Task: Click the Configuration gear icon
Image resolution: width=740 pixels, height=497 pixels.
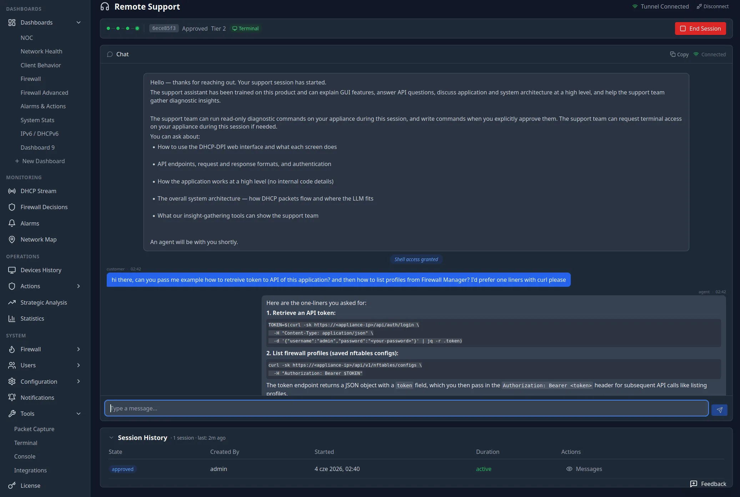Action: click(x=12, y=382)
